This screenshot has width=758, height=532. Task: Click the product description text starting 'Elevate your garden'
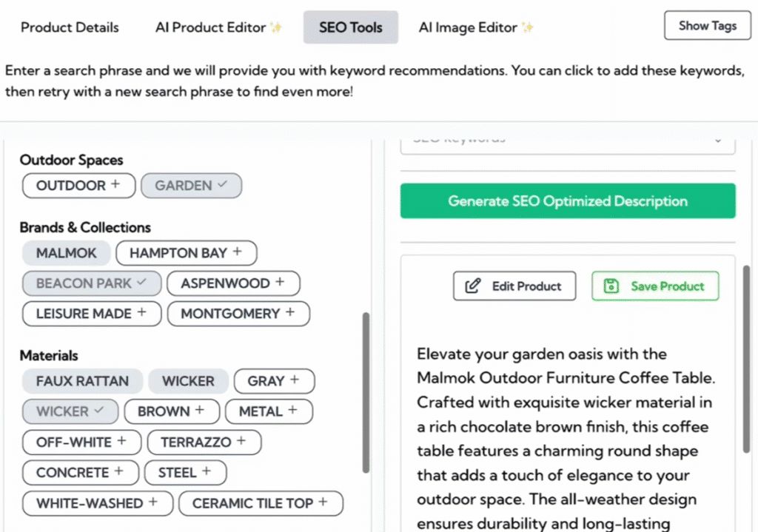[x=566, y=439]
